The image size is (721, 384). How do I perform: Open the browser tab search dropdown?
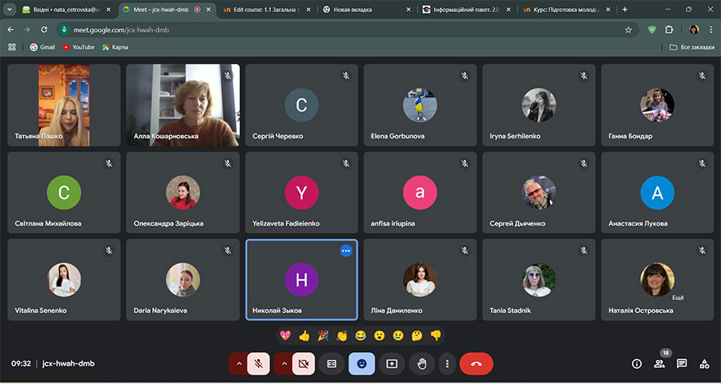point(9,9)
